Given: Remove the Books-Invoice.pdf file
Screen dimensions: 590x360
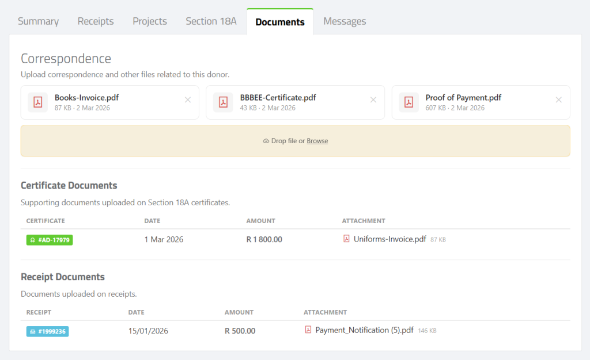Looking at the screenshot, I should (x=187, y=100).
